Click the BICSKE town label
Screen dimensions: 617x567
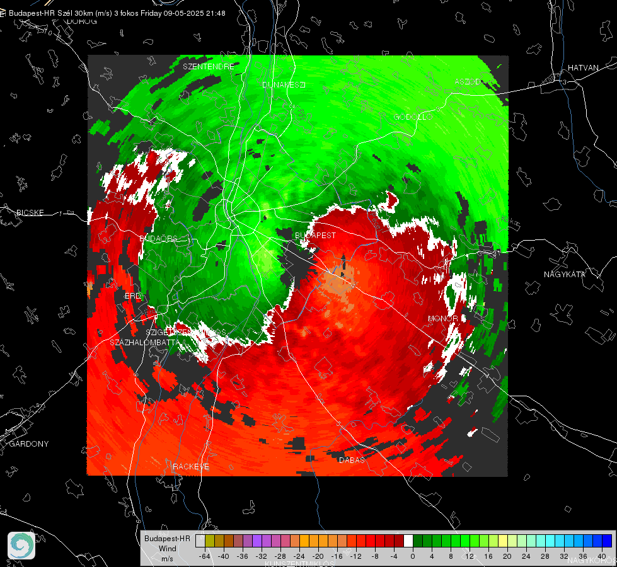pyautogui.click(x=30, y=212)
